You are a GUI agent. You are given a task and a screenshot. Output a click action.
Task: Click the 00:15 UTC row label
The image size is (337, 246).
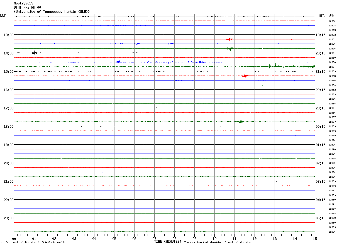[x=320, y=127]
